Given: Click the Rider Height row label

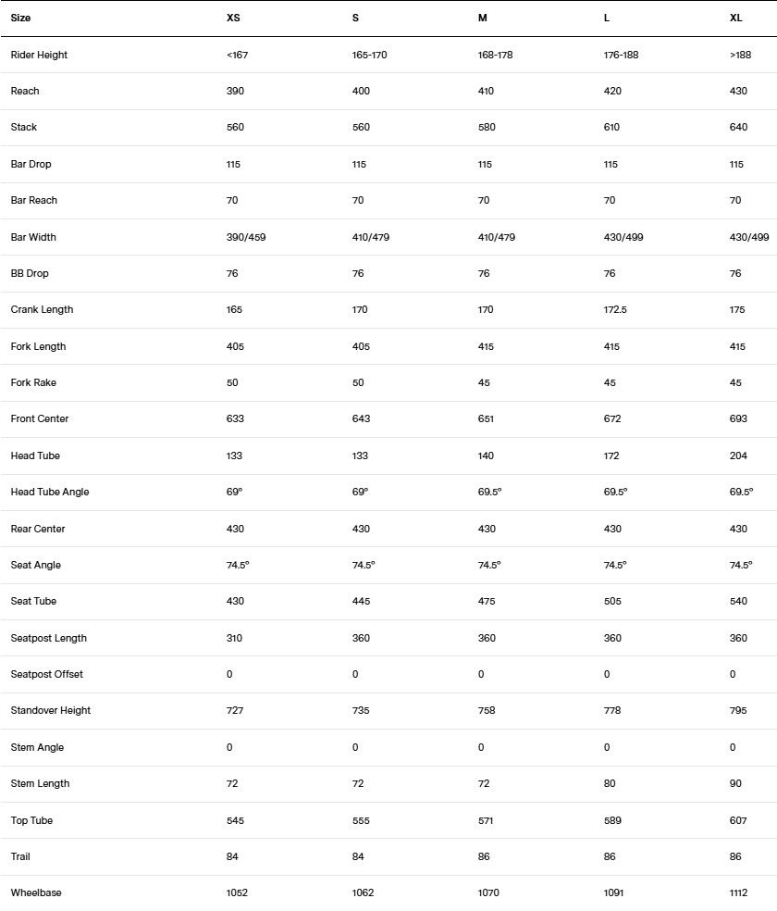Looking at the screenshot, I should (x=39, y=55).
